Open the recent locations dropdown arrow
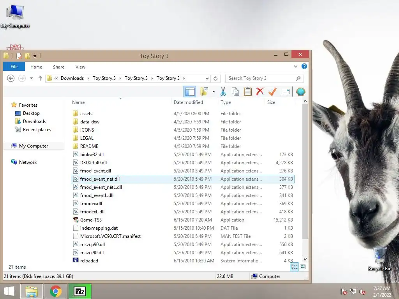The height and width of the screenshot is (299, 399). pos(31,78)
